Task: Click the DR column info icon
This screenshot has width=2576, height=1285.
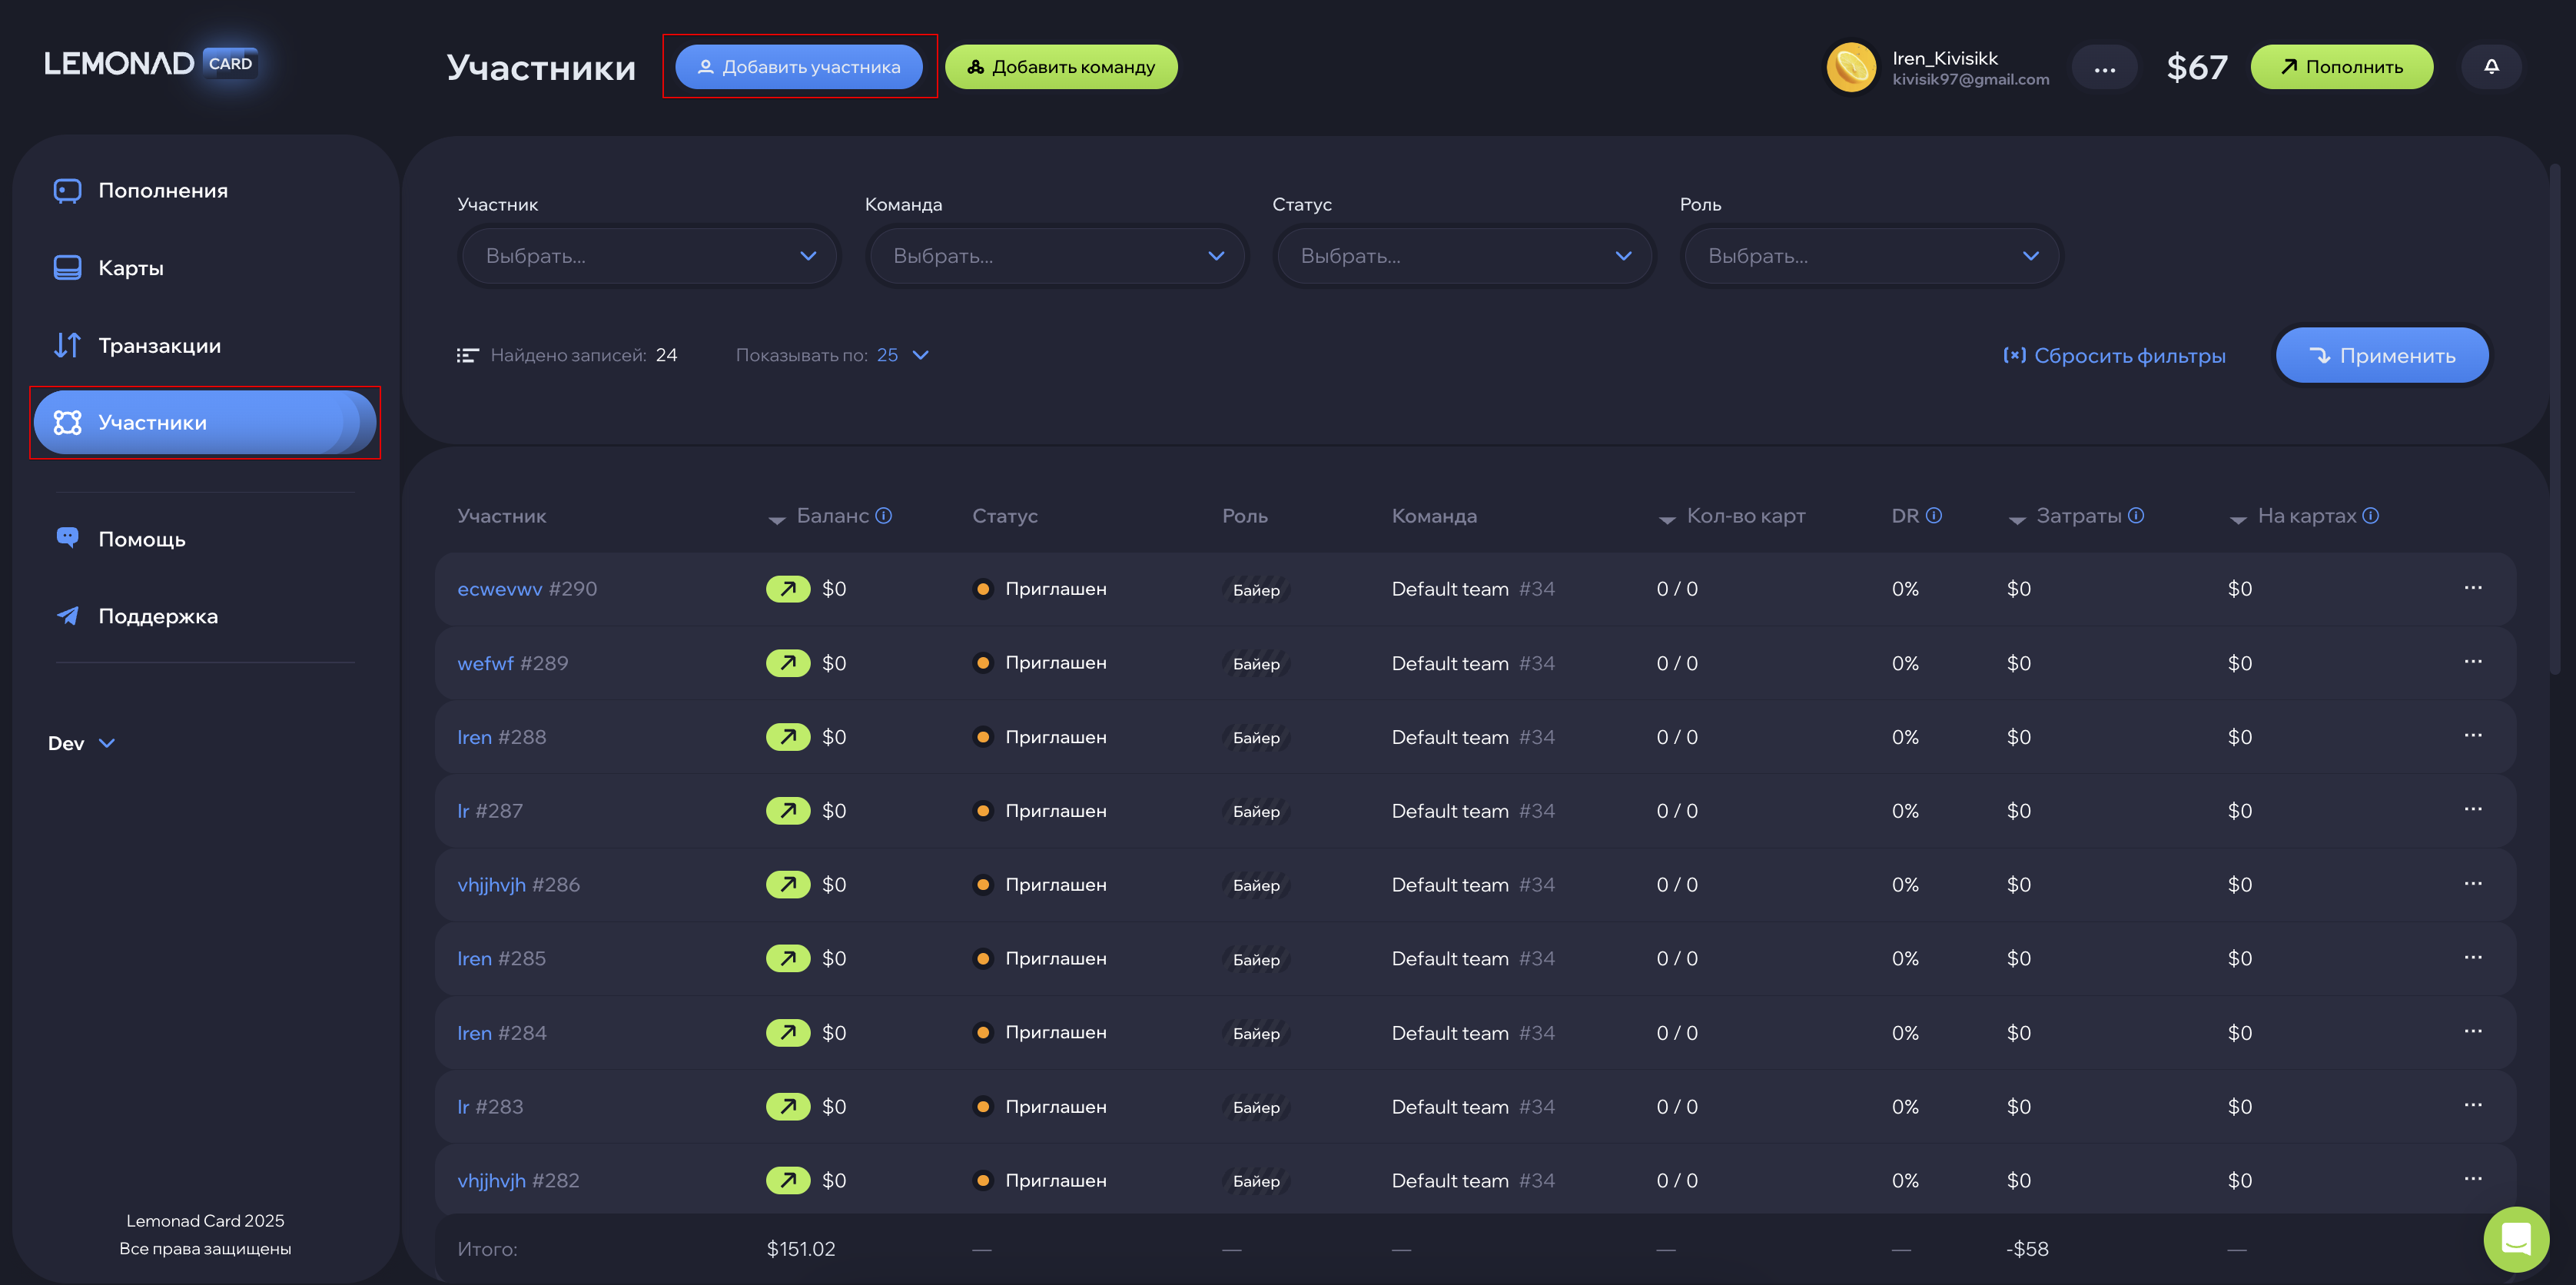Action: click(1933, 516)
